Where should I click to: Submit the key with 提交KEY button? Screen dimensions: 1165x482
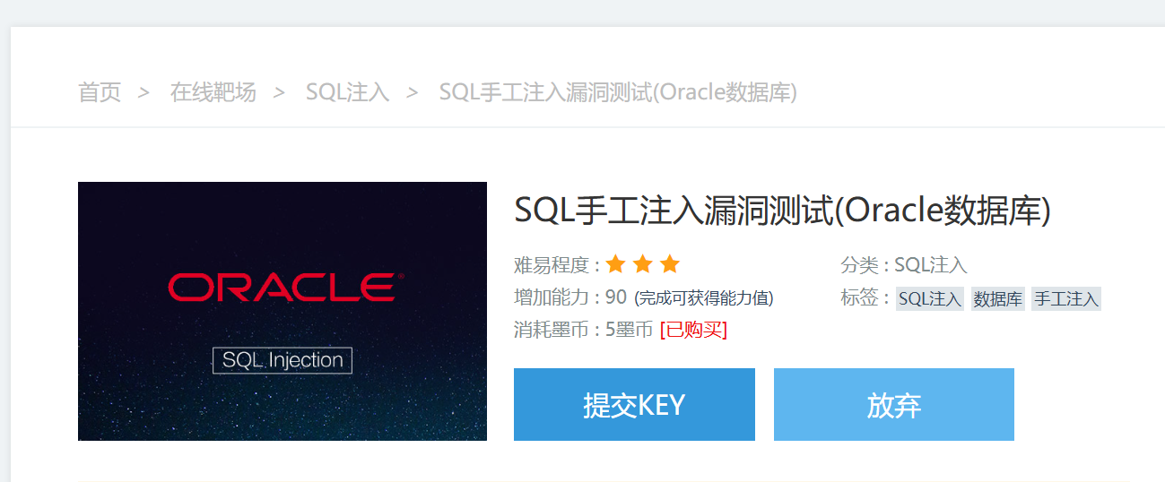coord(634,405)
